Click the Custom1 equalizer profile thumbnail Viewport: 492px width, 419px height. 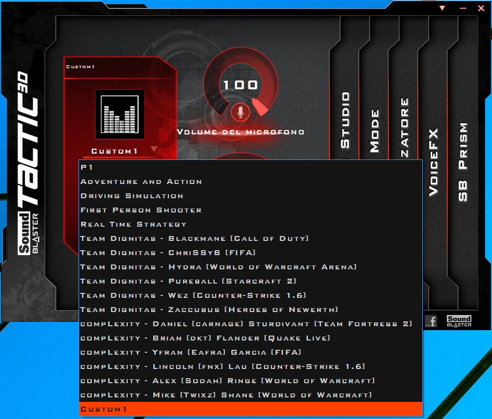click(119, 114)
